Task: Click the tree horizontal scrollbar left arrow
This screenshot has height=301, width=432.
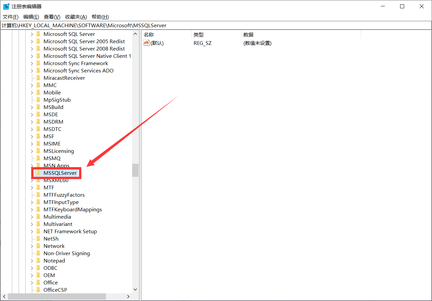Action: pyautogui.click(x=4, y=296)
